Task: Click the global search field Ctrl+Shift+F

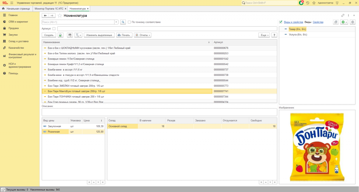Action: coord(270,3)
